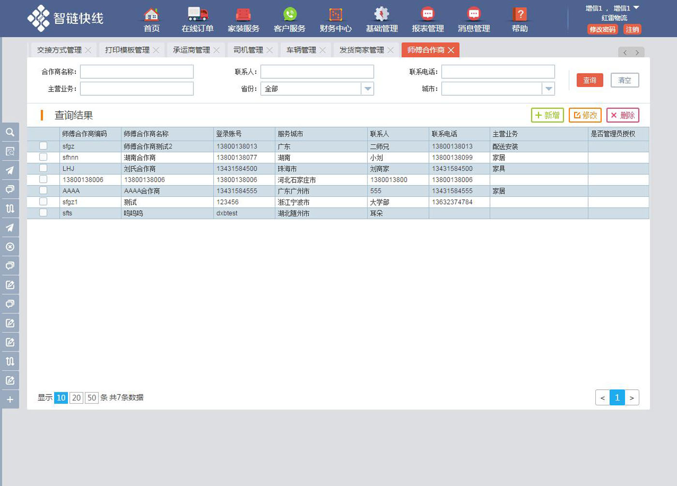This screenshot has height=486, width=677.
Task: Click the 帮助 question mark icon
Action: point(520,15)
